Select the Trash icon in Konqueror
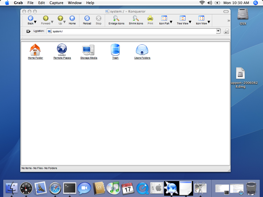Viewport: 263px width, 197px height. (x=115, y=50)
